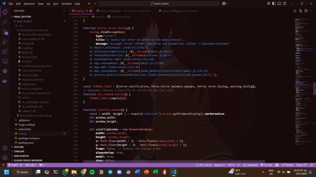Click Go Live in status bar
The width and height of the screenshot is (316, 177).
[x=267, y=165]
